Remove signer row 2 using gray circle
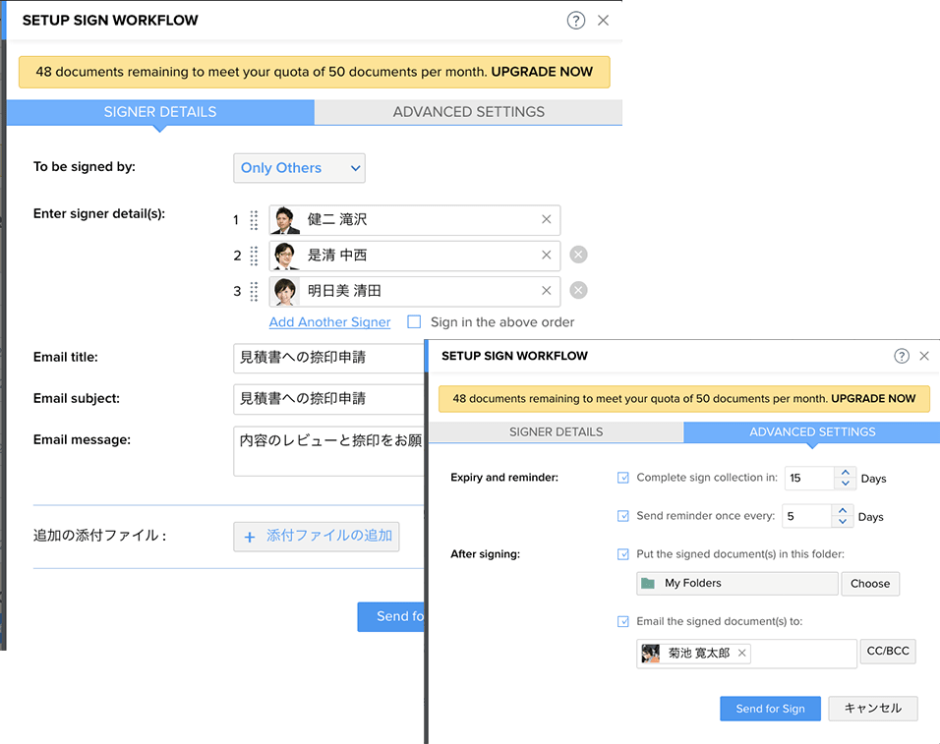 click(578, 255)
